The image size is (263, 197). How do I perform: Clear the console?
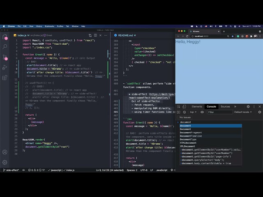[x=185, y=112]
